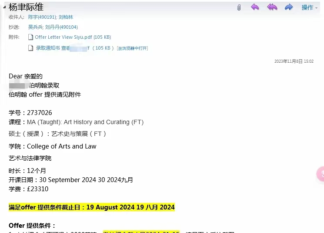Image resolution: width=324 pixels, height=233 pixels.
Task: Click the tuition fee text £23310
Action: tap(37, 189)
